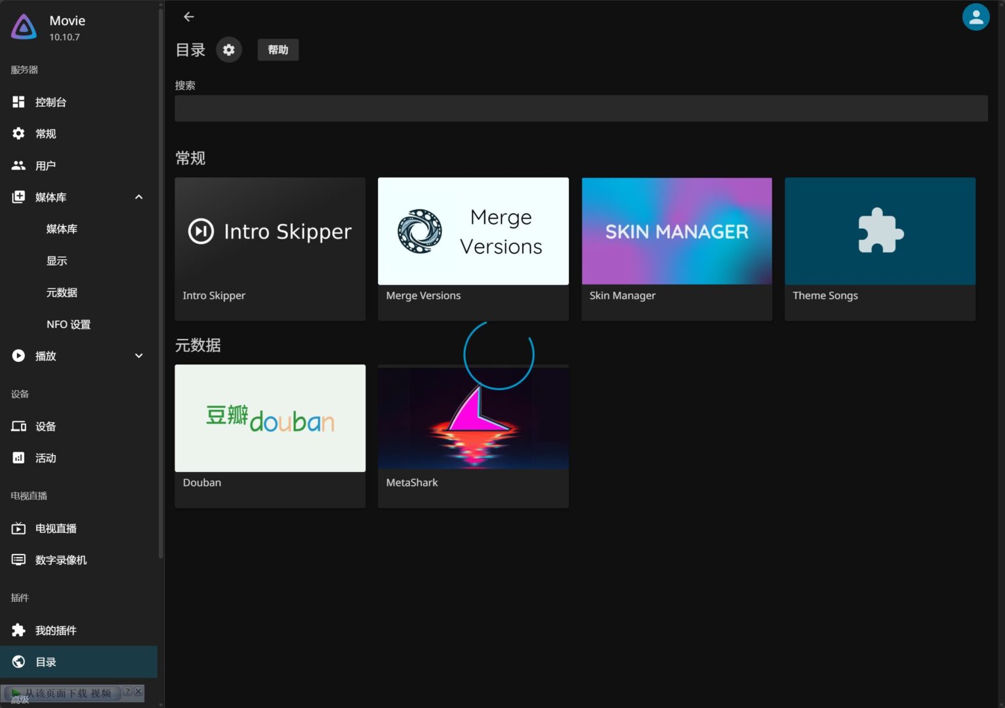Click the MetaShark name link
Screen dimensions: 1005x708
click(411, 482)
